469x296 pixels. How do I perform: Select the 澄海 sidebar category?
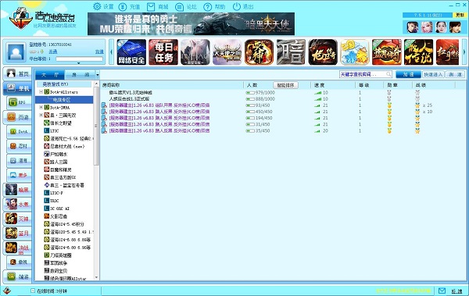[19, 161]
